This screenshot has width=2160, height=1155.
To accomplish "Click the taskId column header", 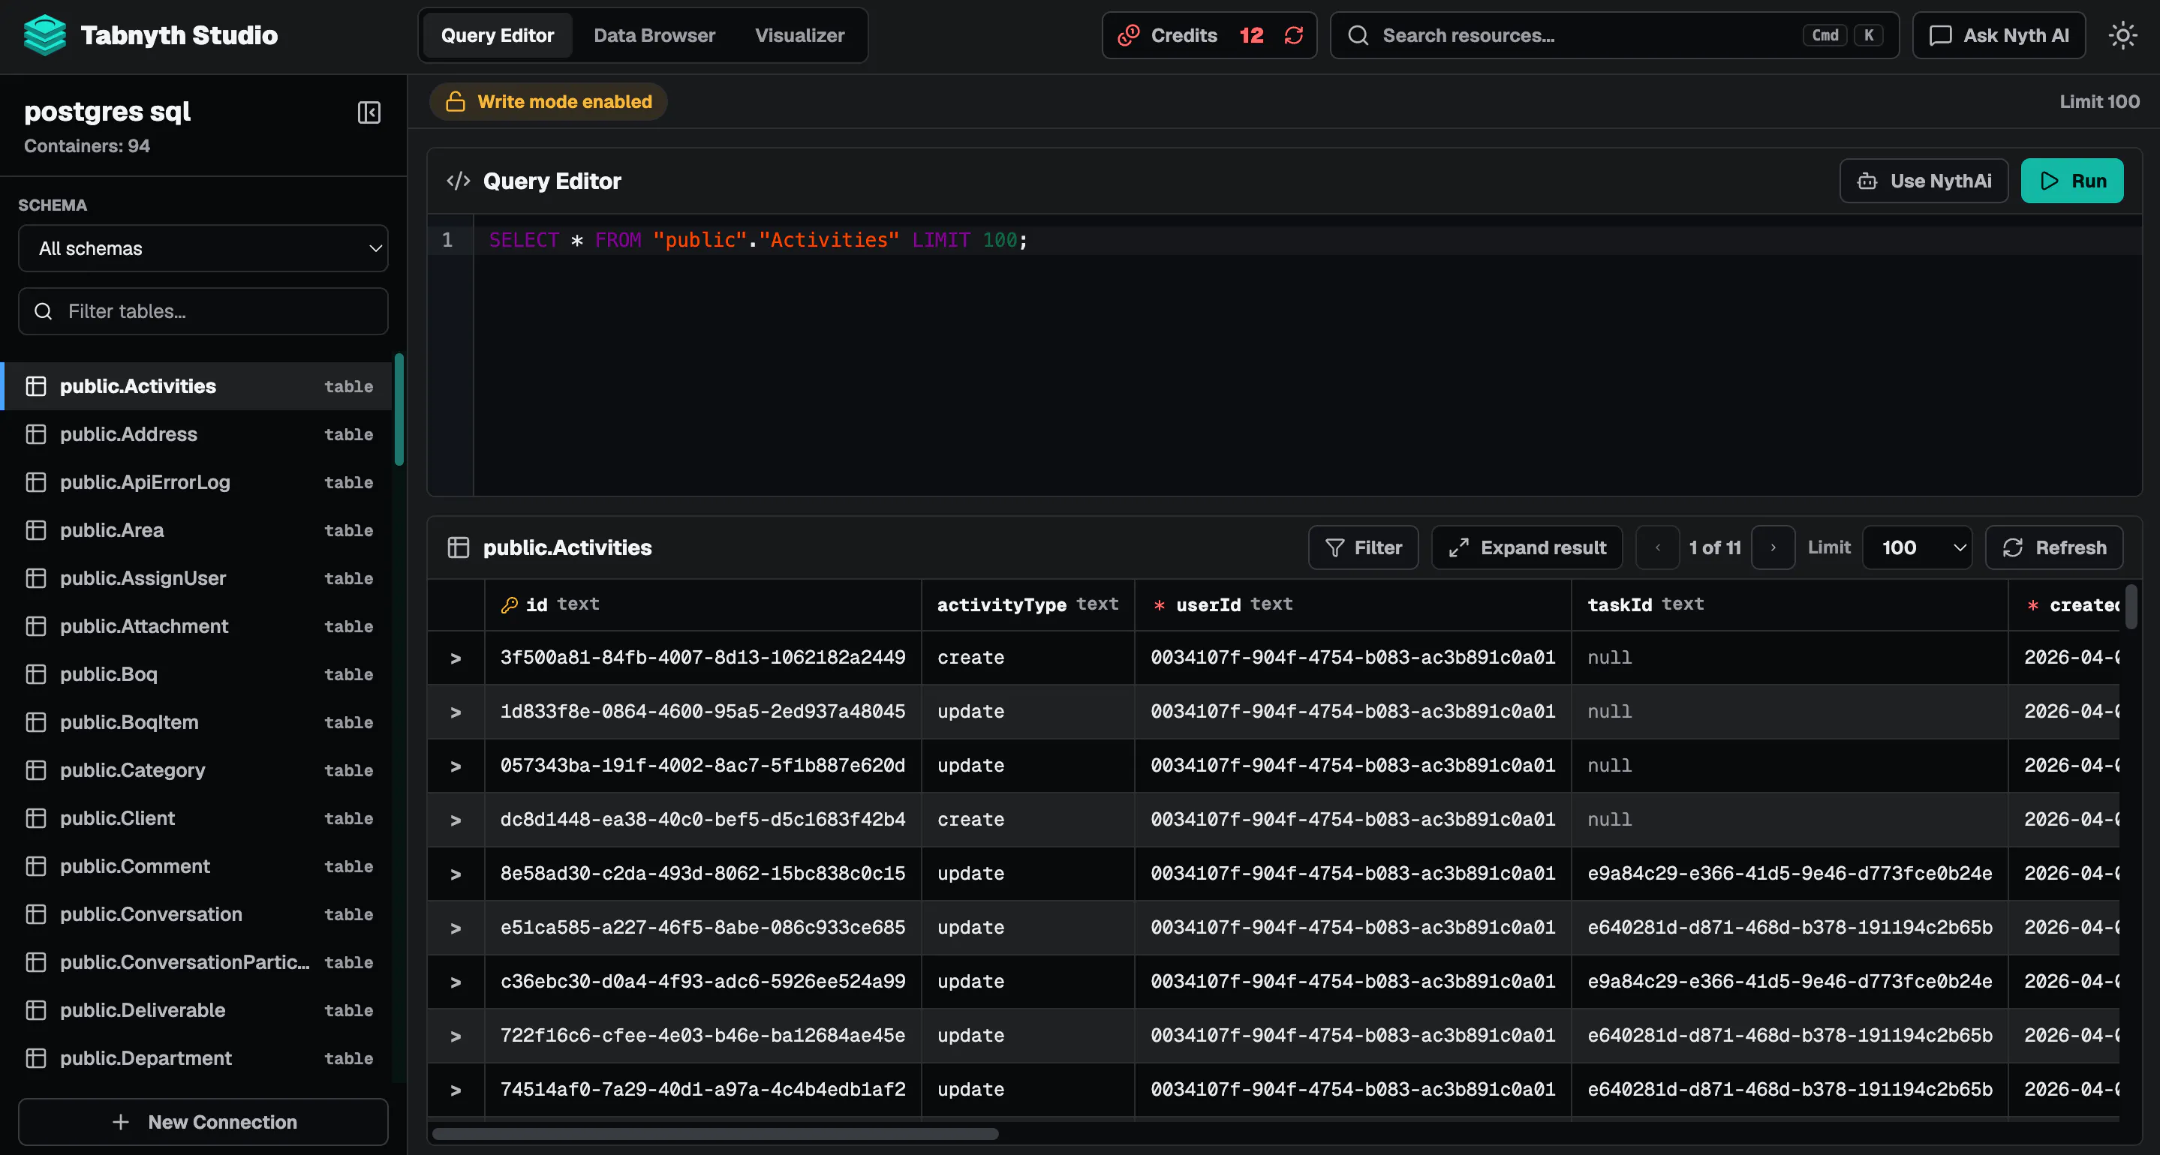I will click(1789, 604).
